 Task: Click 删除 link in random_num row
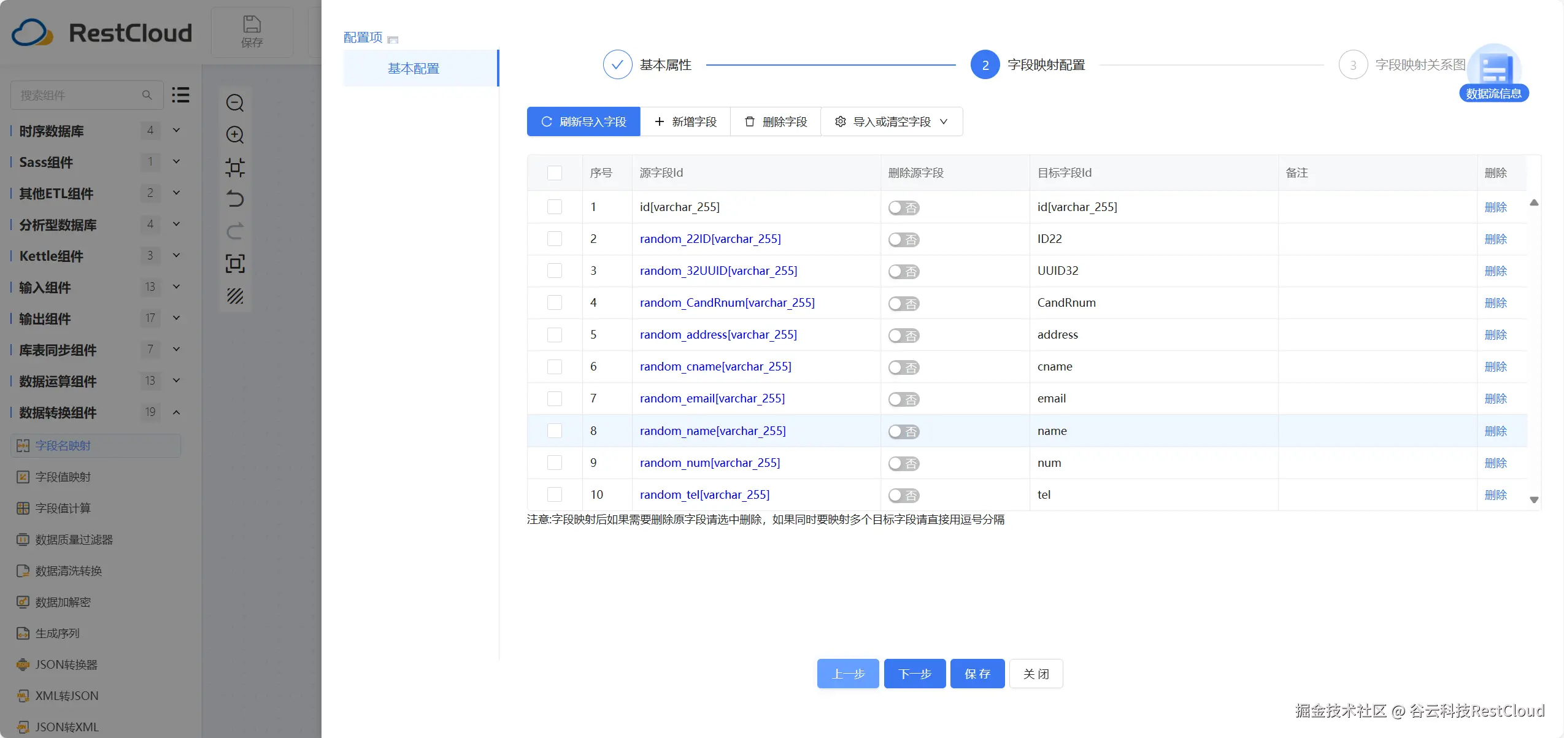[x=1496, y=463]
